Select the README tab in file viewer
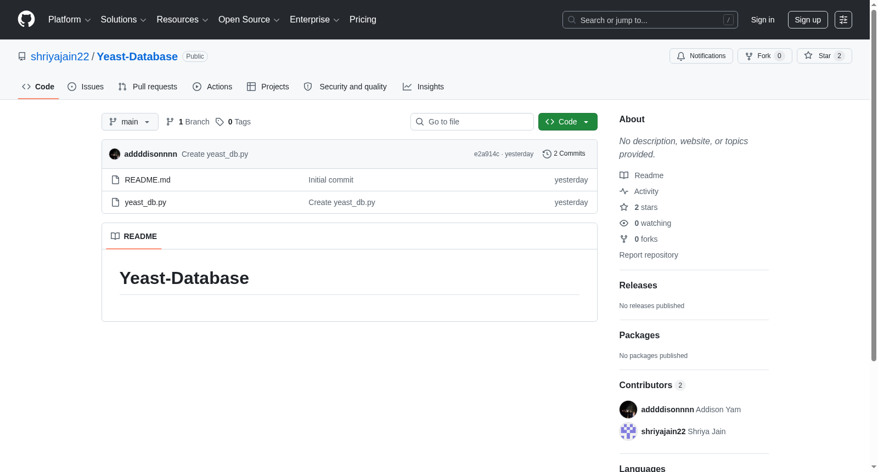The width and height of the screenshot is (878, 472). [x=134, y=236]
